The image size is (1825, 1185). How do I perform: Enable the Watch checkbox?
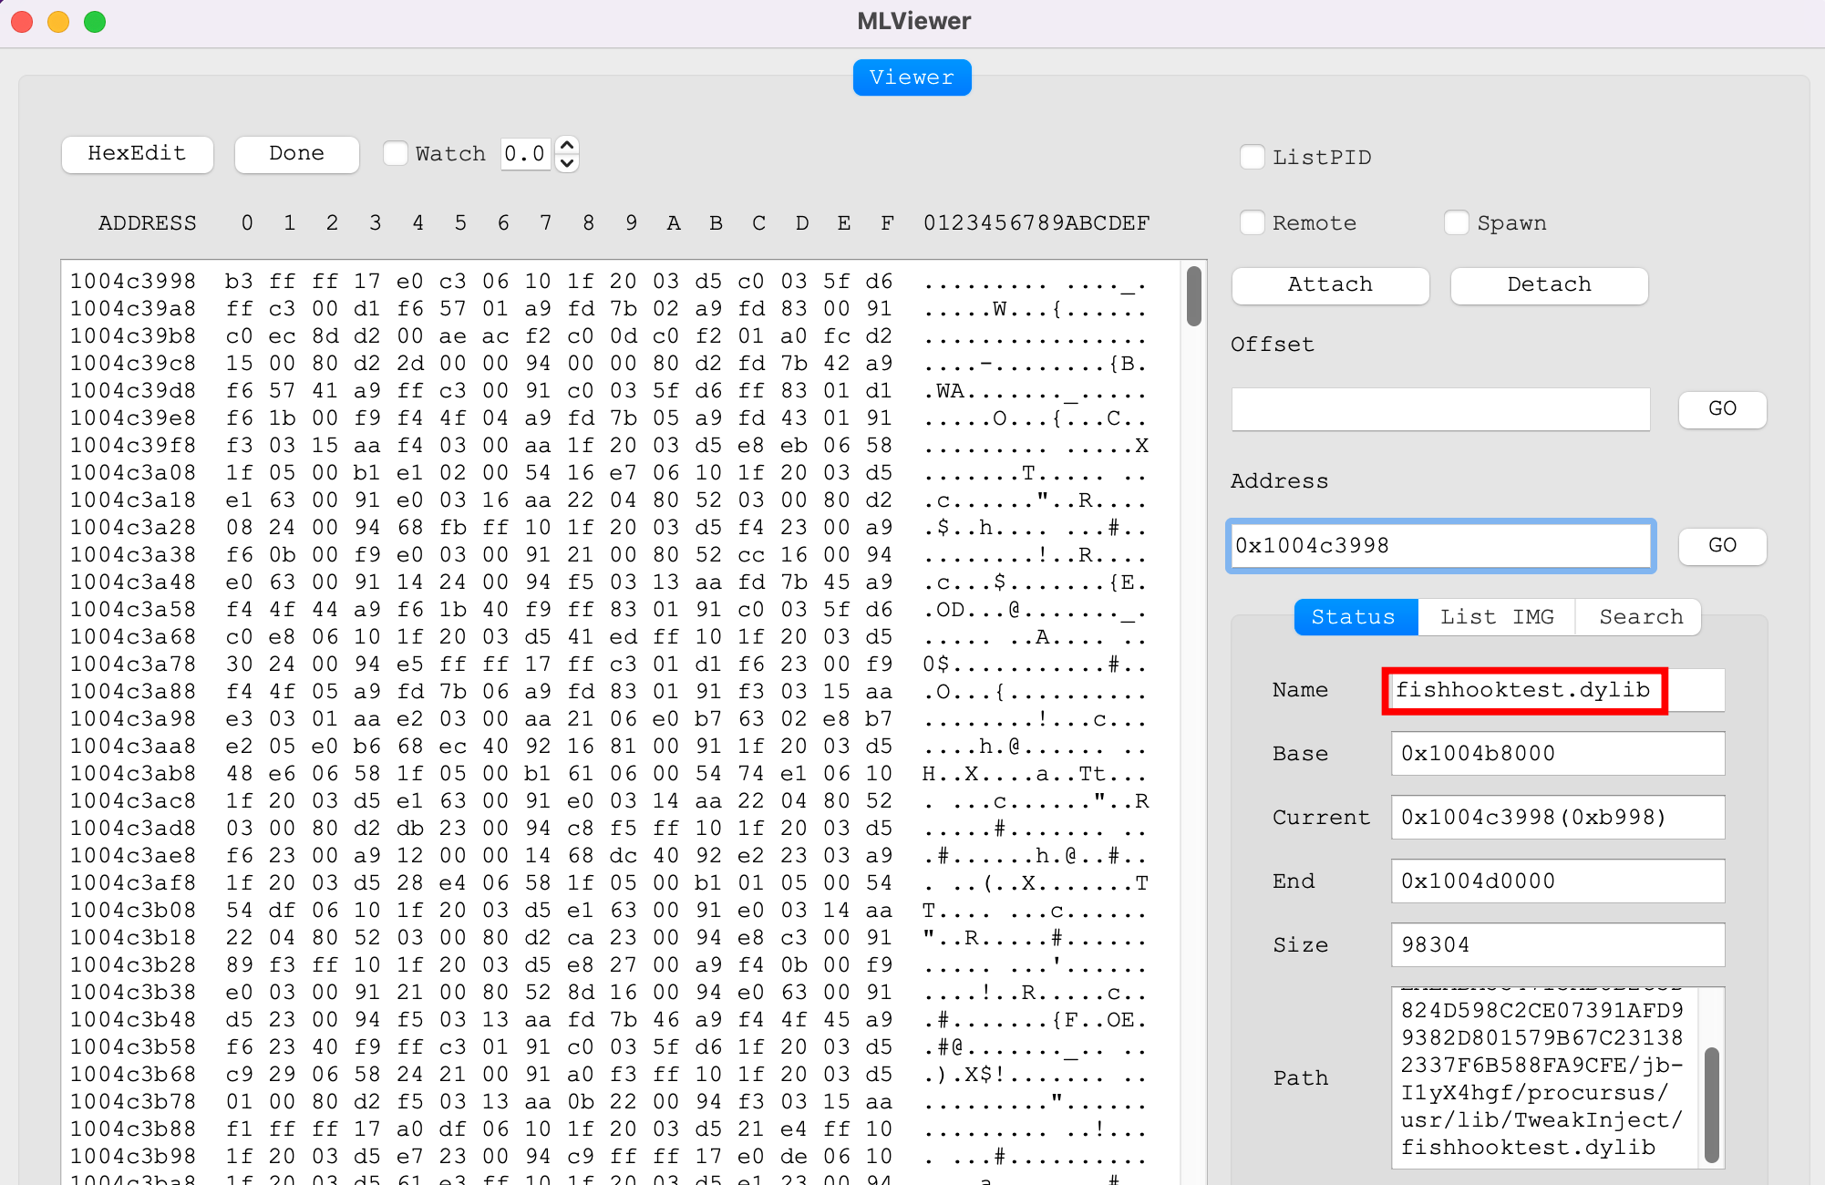(x=396, y=153)
